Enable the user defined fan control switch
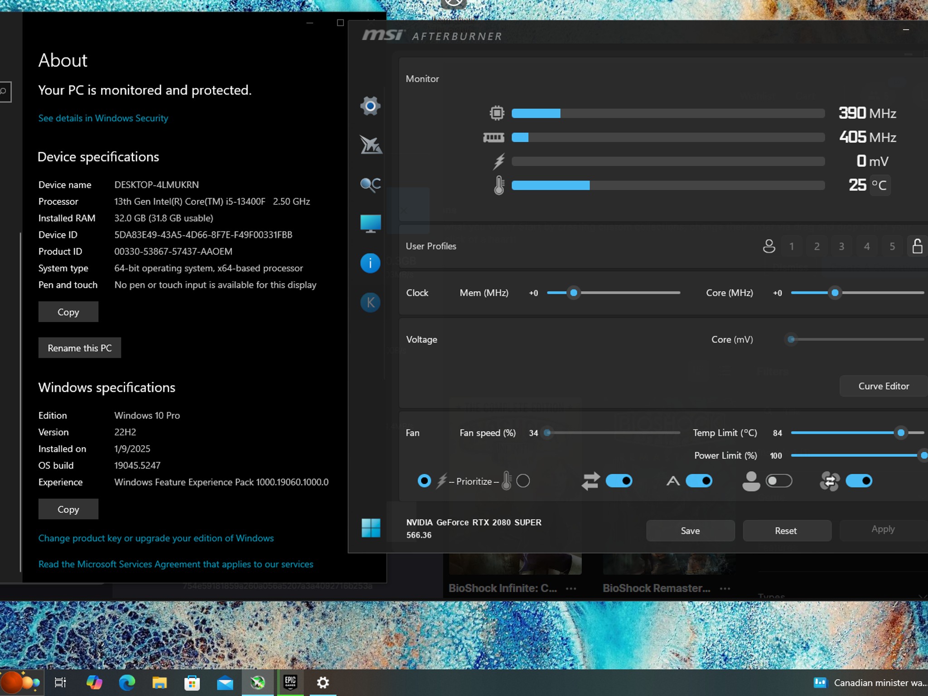 tap(779, 481)
